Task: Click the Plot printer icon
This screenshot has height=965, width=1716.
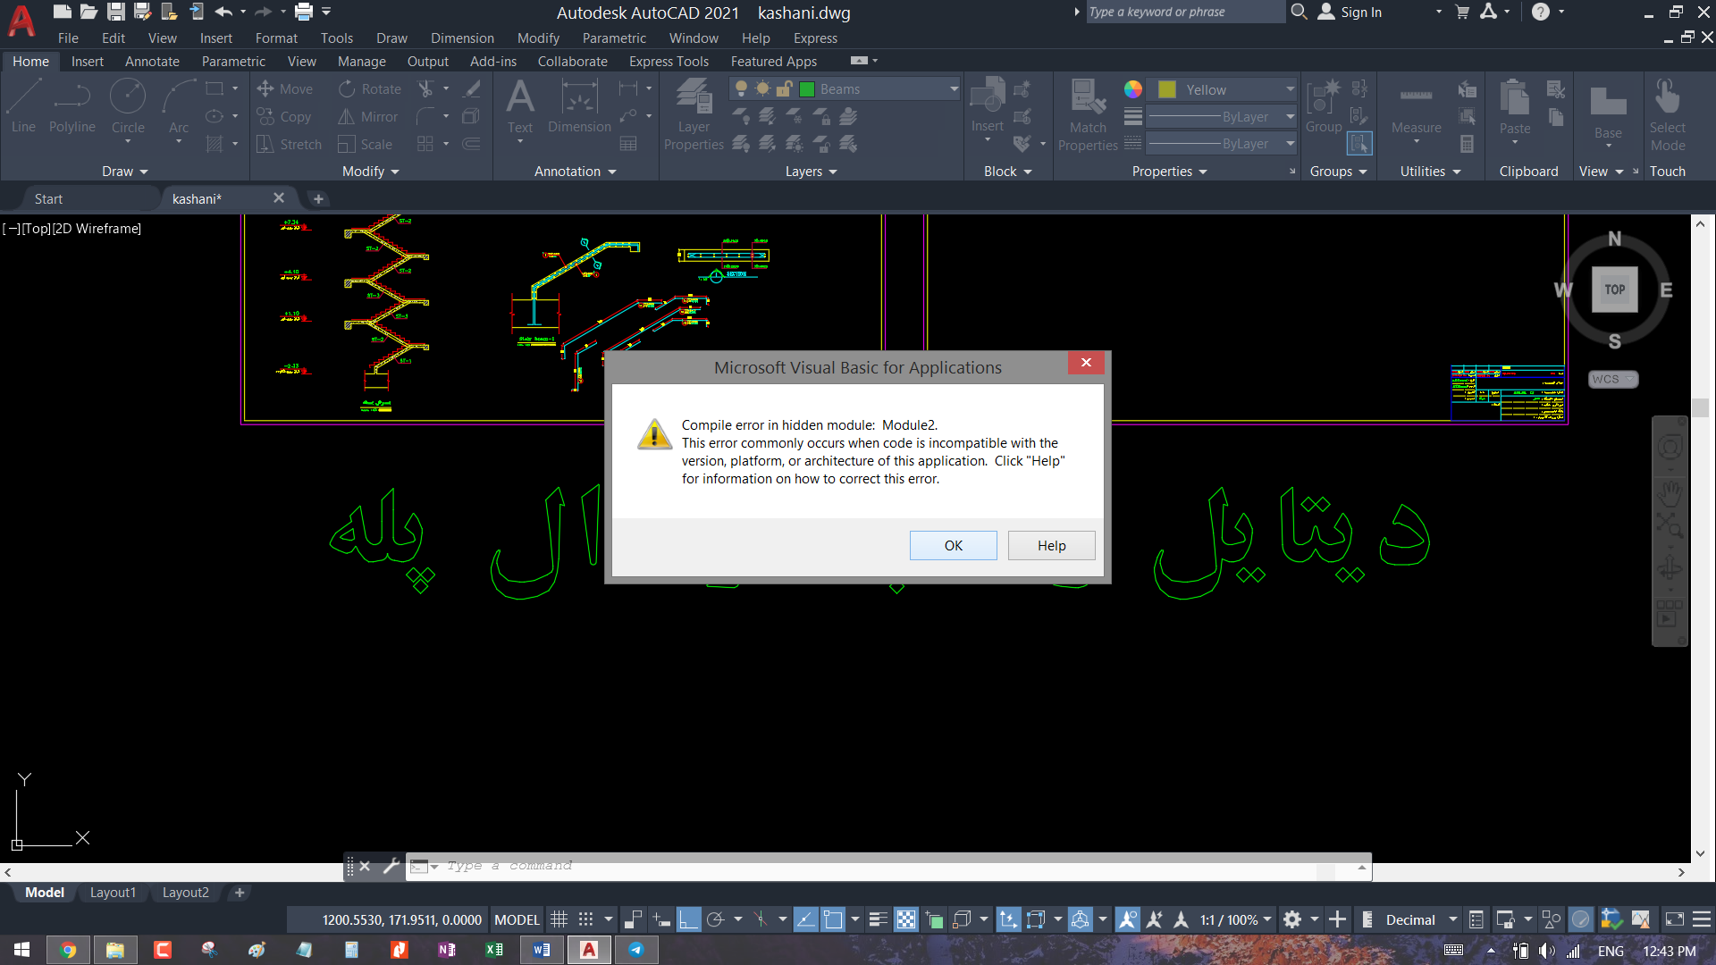Action: (x=304, y=12)
